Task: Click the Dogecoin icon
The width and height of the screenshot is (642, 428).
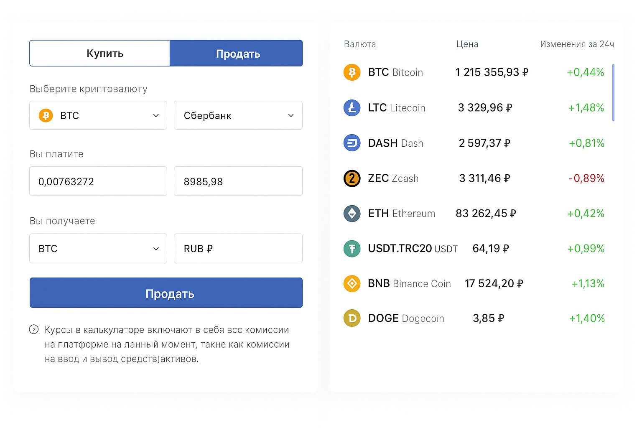Action: (352, 318)
